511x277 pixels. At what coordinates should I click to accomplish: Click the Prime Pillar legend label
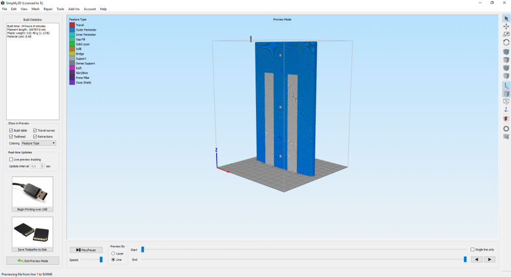point(83,78)
